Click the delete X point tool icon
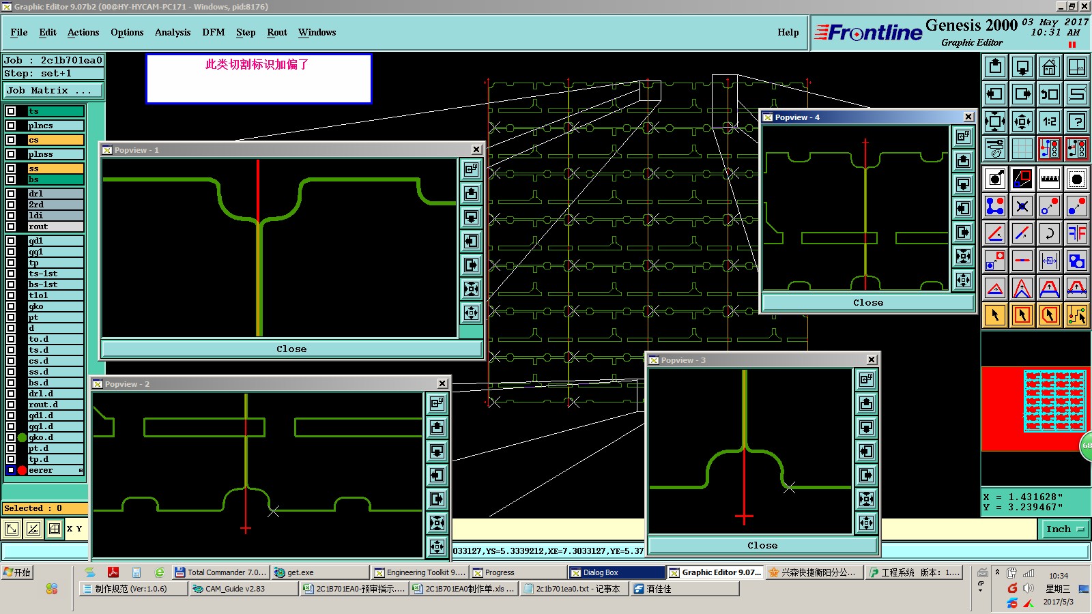 point(1022,206)
